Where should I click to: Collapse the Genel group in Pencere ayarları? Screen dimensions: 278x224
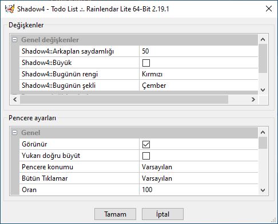pyautogui.click(x=14, y=133)
